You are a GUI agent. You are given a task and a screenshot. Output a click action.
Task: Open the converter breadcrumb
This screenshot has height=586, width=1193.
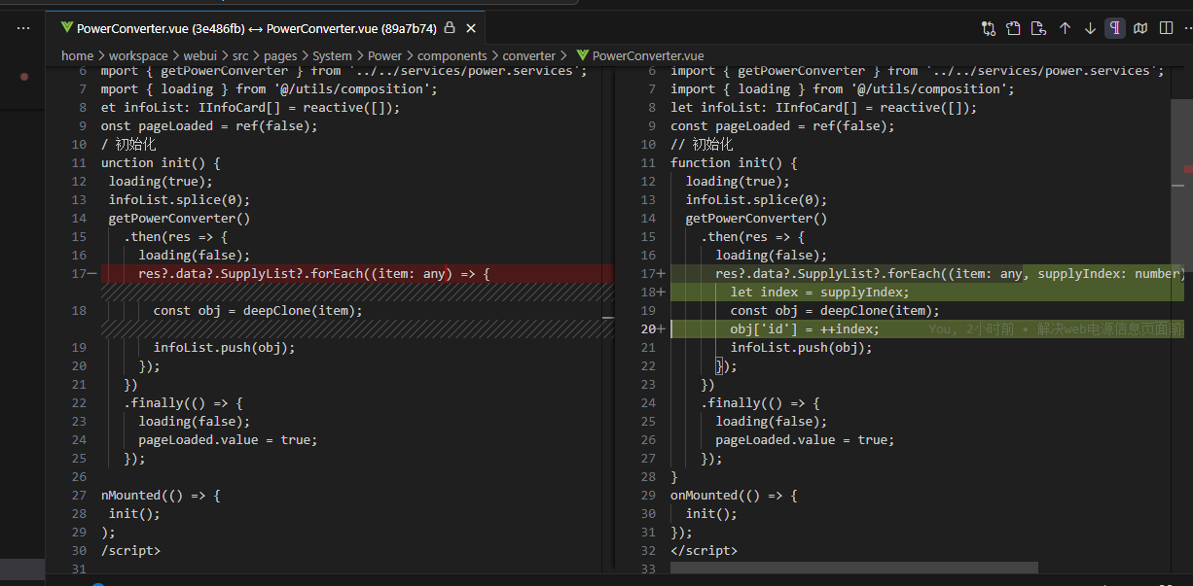tap(529, 55)
